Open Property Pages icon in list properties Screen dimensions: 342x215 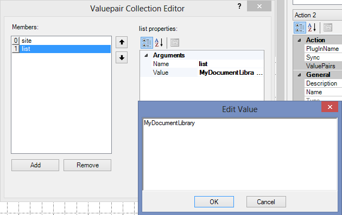tap(175, 43)
